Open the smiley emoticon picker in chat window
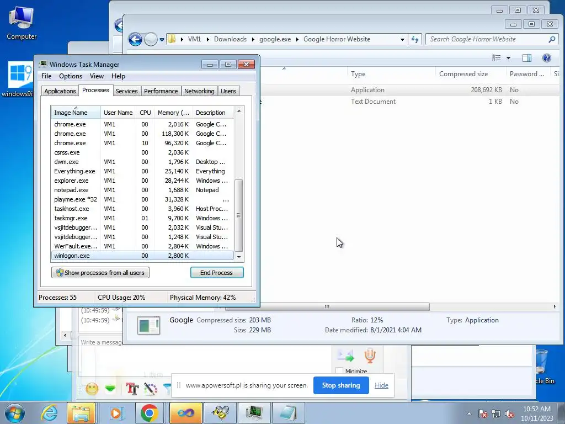The width and height of the screenshot is (565, 424). [x=92, y=388]
